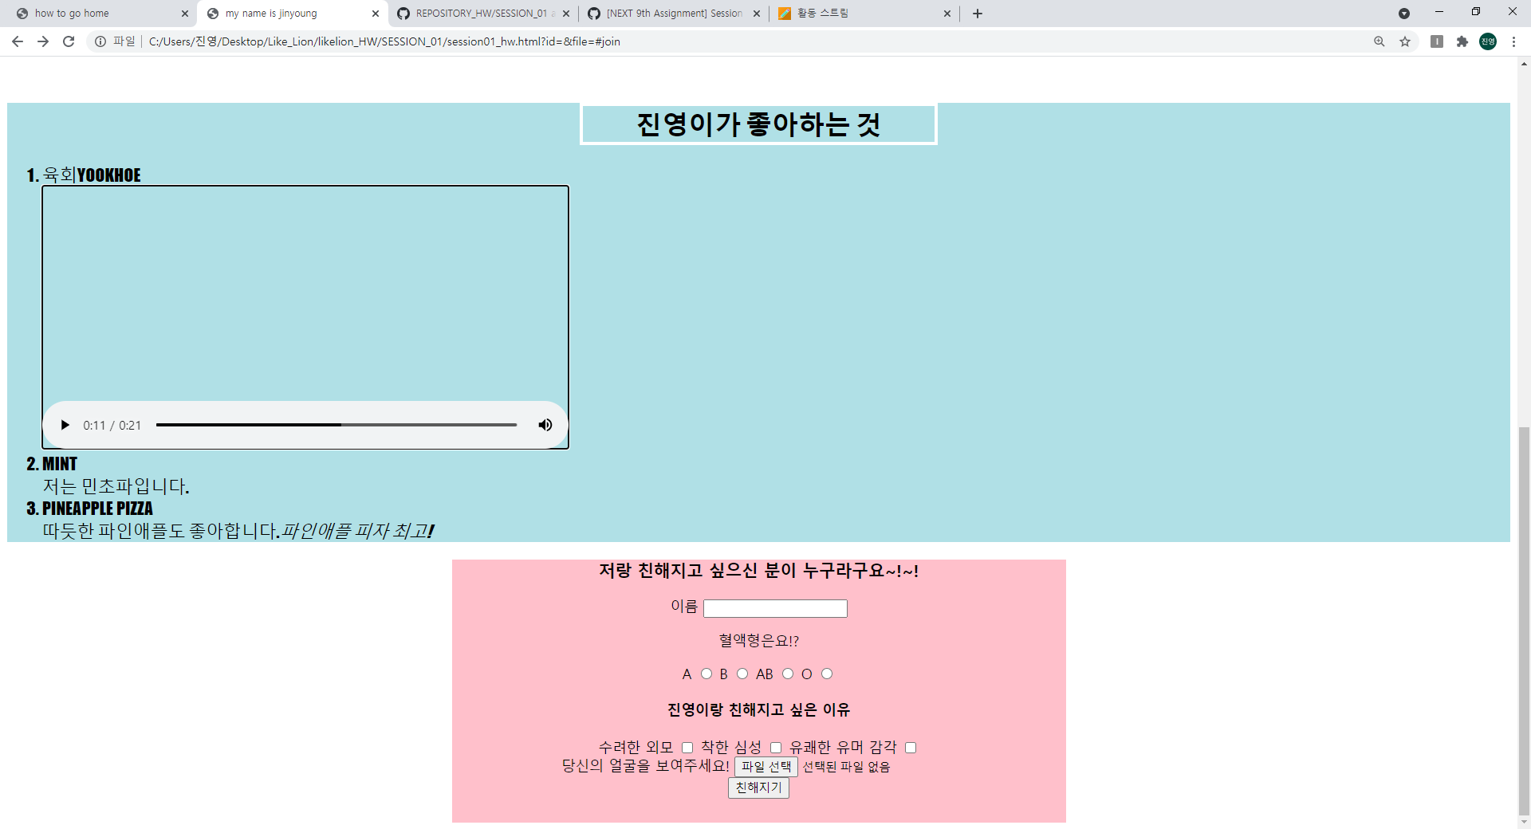Click inside the 이름 name field
This screenshot has width=1531, height=829.
coord(774,607)
